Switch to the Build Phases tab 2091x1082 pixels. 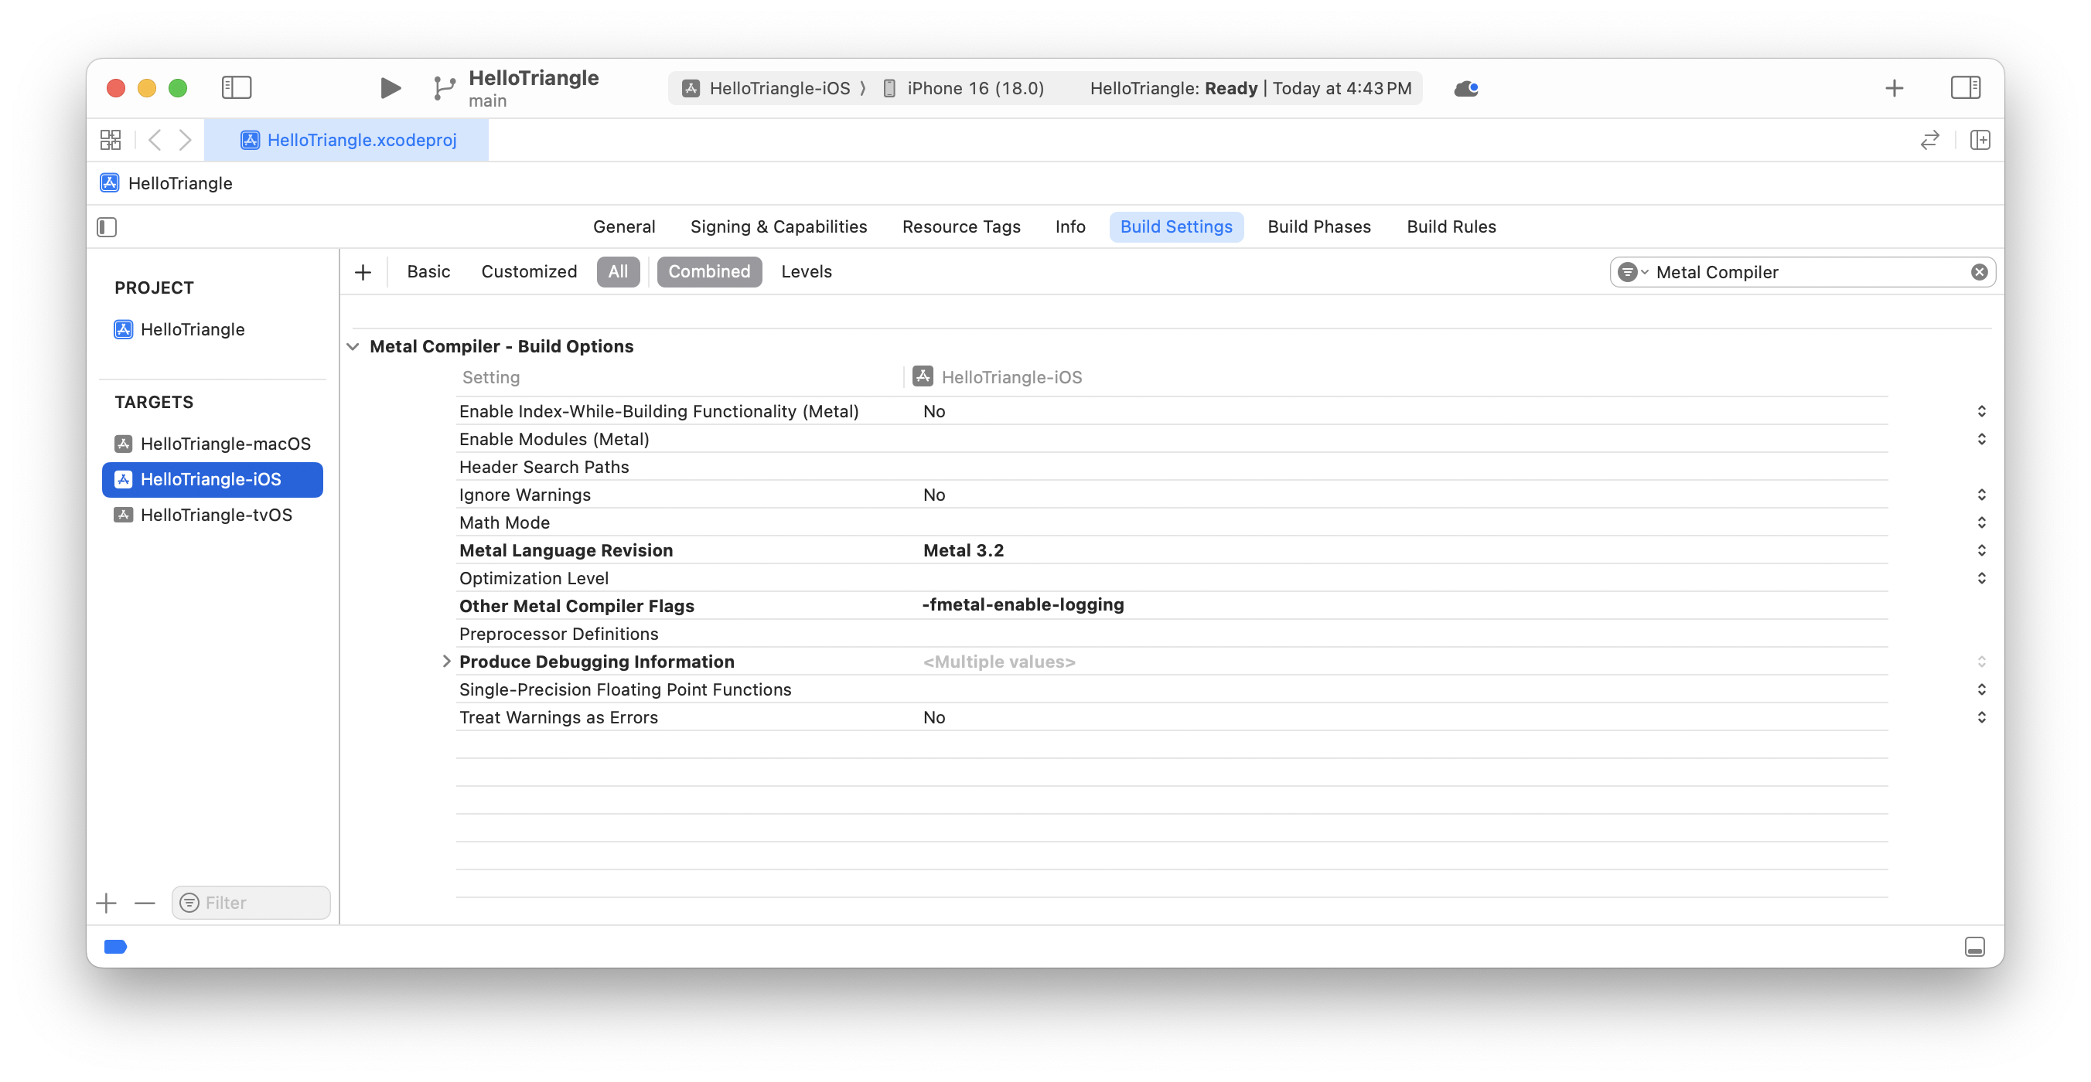tap(1319, 227)
